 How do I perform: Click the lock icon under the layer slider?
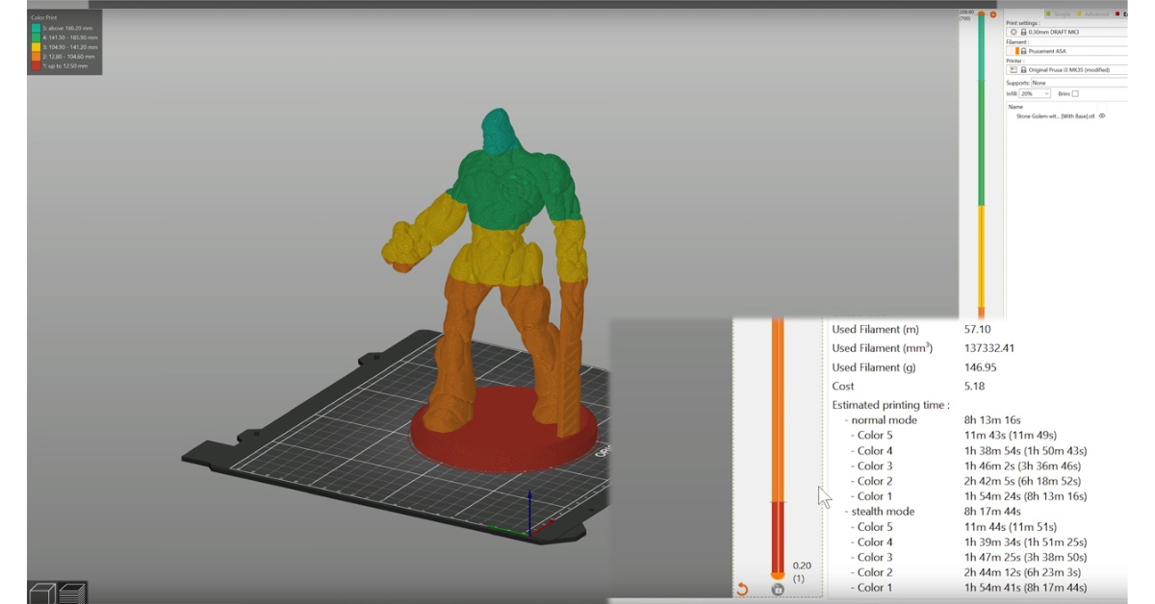pyautogui.click(x=777, y=589)
